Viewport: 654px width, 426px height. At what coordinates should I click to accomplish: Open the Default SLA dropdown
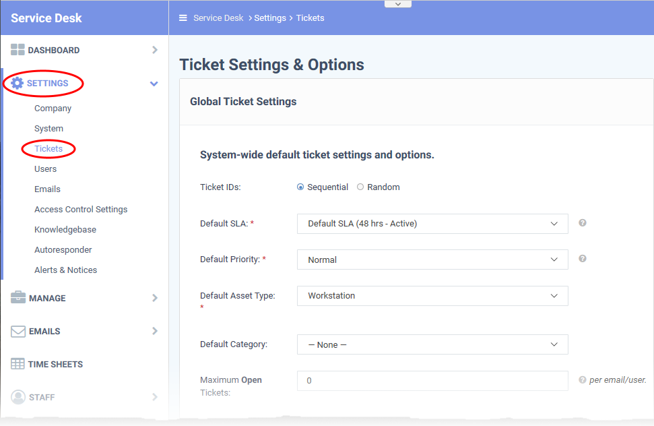coord(432,224)
